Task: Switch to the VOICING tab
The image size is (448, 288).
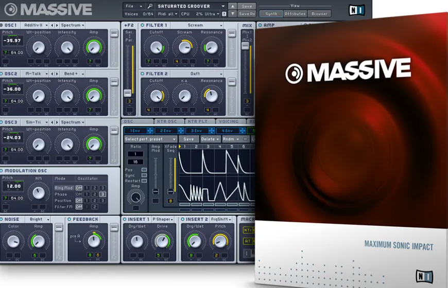Action: tap(231, 121)
